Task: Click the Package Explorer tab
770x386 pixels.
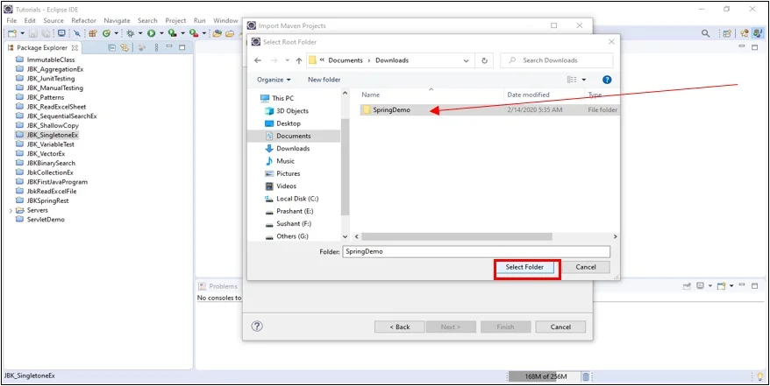Action: (x=43, y=47)
